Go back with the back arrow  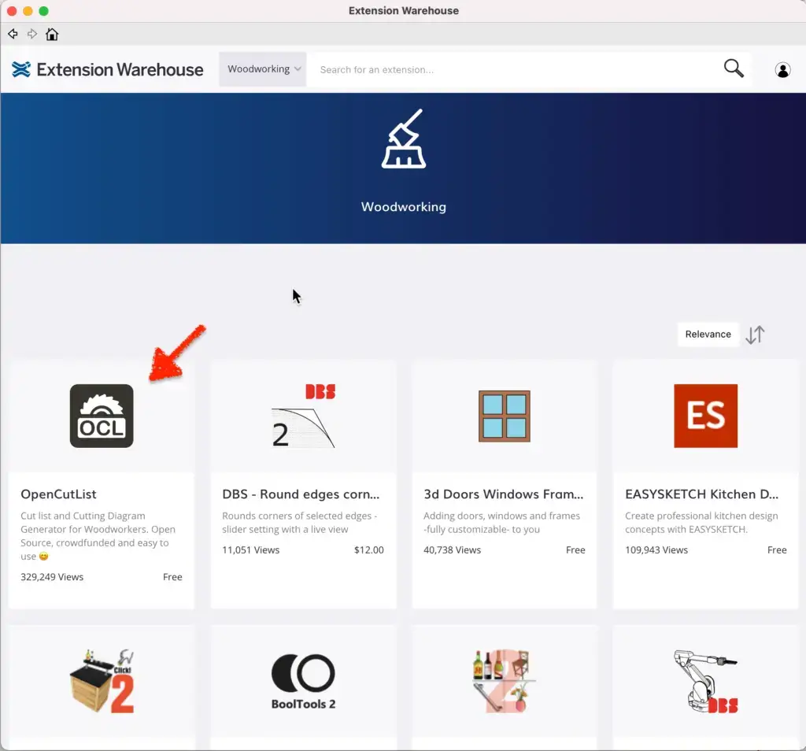coord(13,34)
